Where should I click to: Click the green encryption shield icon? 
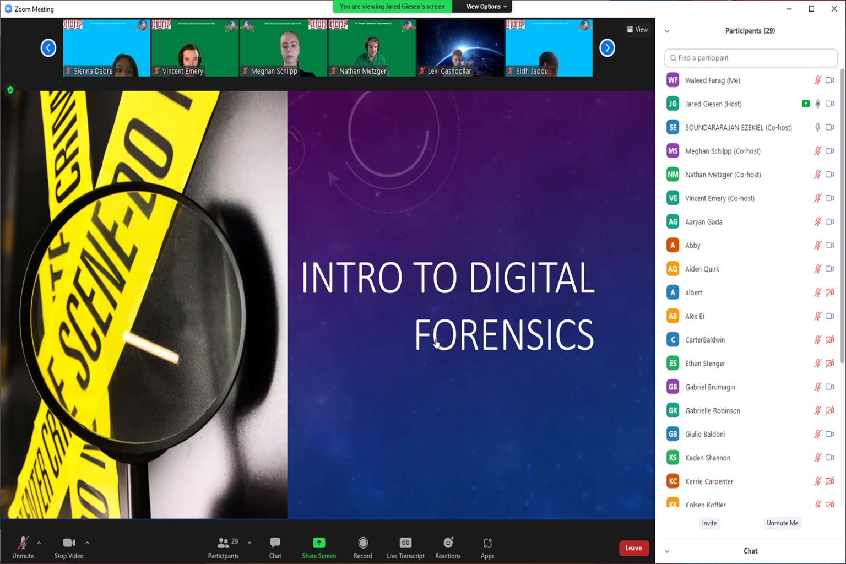10,90
